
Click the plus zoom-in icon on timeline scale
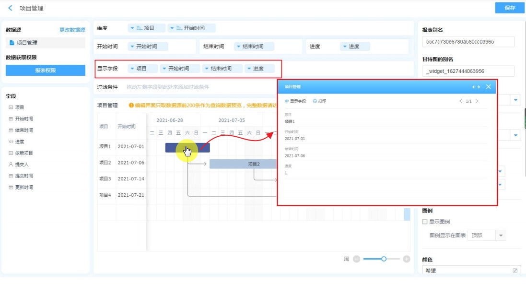[407, 259]
